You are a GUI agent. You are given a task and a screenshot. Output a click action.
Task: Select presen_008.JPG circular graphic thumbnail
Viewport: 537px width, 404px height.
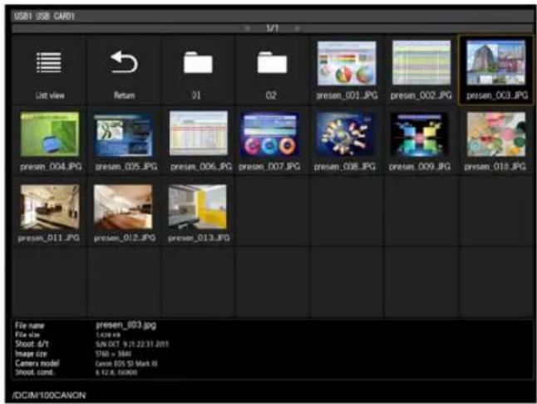(344, 134)
